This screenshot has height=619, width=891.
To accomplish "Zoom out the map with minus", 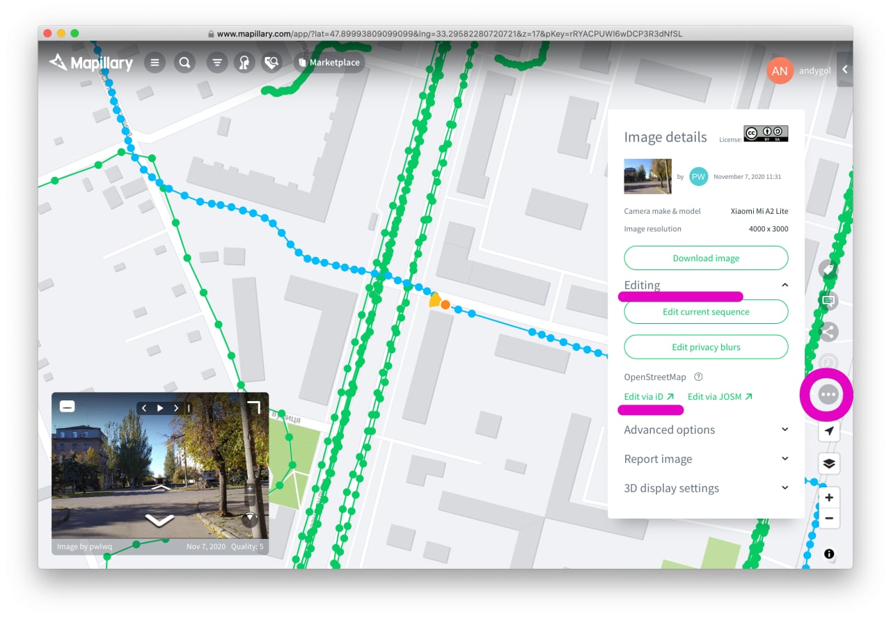I will (829, 518).
